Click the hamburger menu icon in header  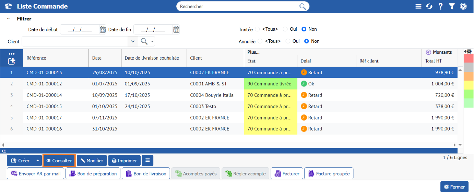pos(418,6)
